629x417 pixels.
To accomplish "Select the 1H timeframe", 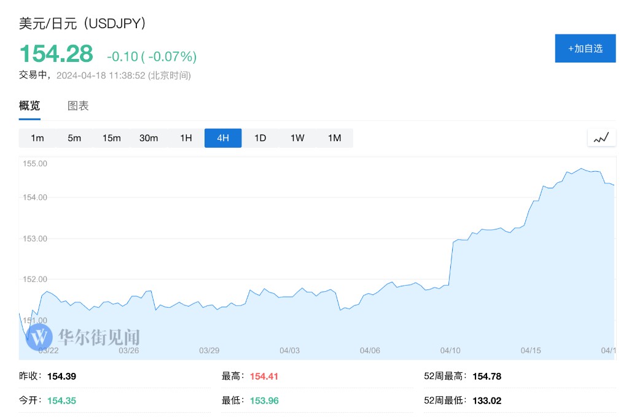I will click(186, 138).
